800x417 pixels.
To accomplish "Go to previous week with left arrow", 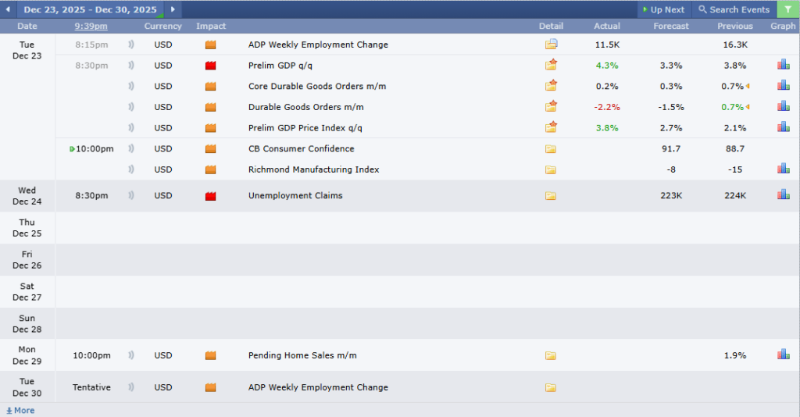I will pyautogui.click(x=9, y=9).
